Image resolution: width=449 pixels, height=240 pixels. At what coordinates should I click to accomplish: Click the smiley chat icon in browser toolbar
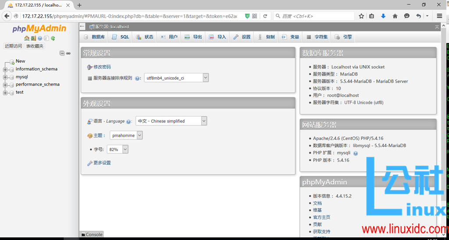coord(406,16)
